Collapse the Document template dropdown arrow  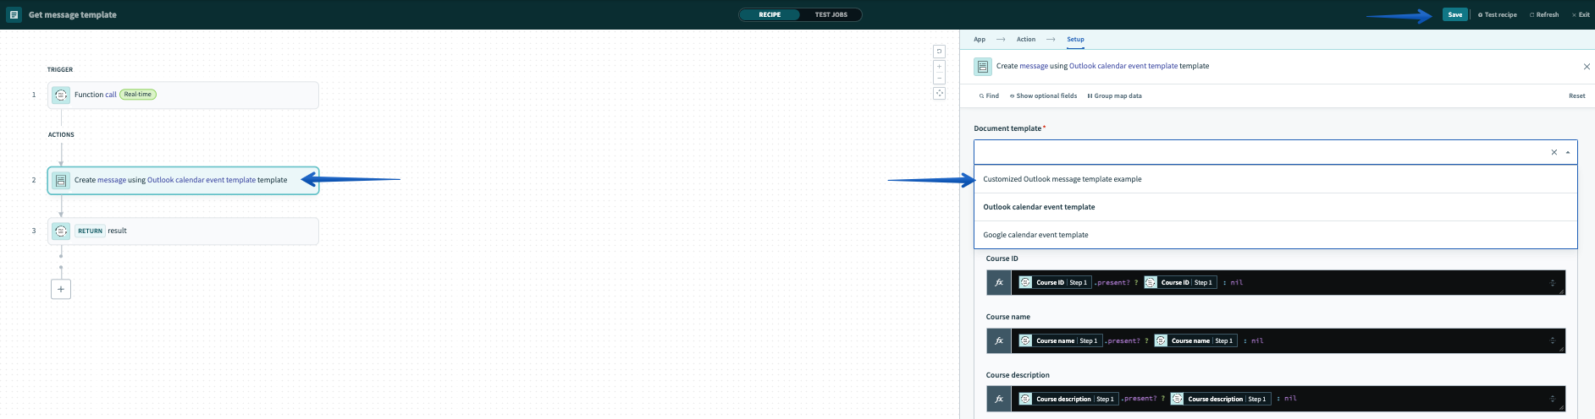pos(1568,152)
